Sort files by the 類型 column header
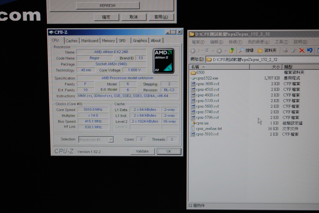 tap(301, 67)
